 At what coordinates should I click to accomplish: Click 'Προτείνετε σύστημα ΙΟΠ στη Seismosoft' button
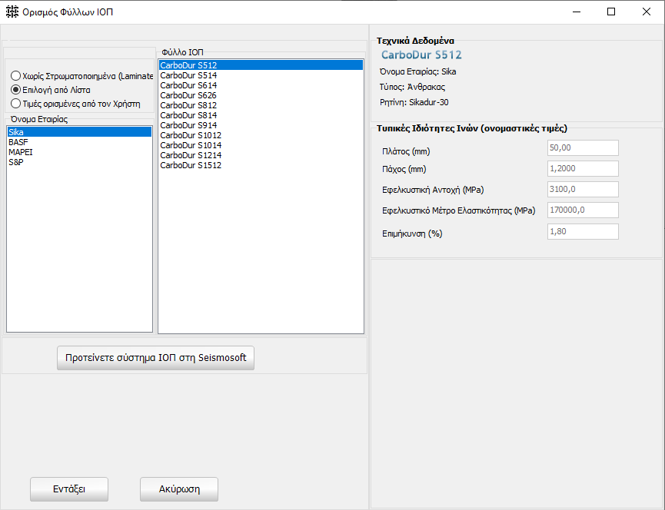(155, 358)
